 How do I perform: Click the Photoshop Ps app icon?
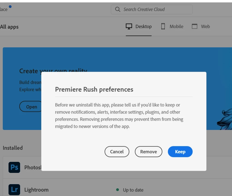pos(14,167)
